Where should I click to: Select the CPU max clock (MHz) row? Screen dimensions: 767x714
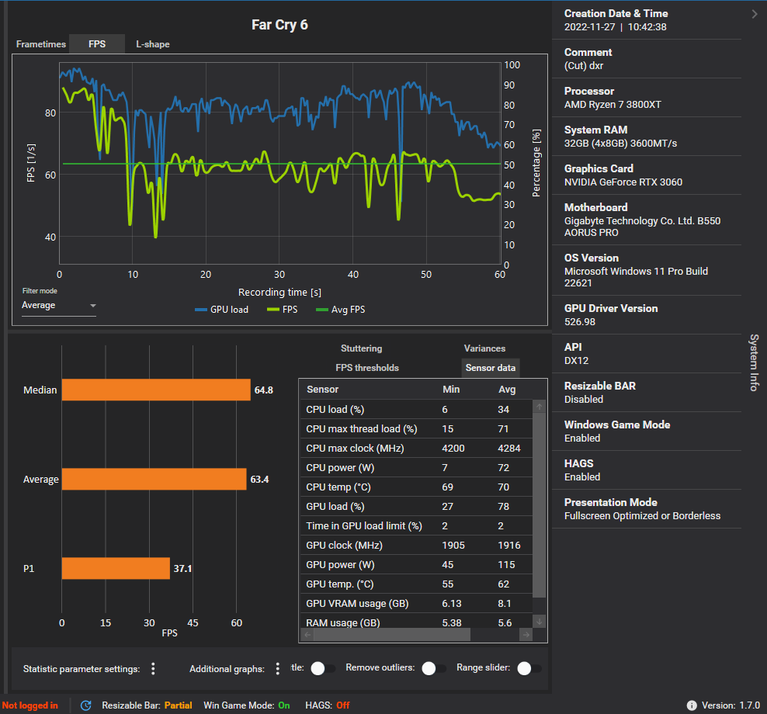point(416,448)
